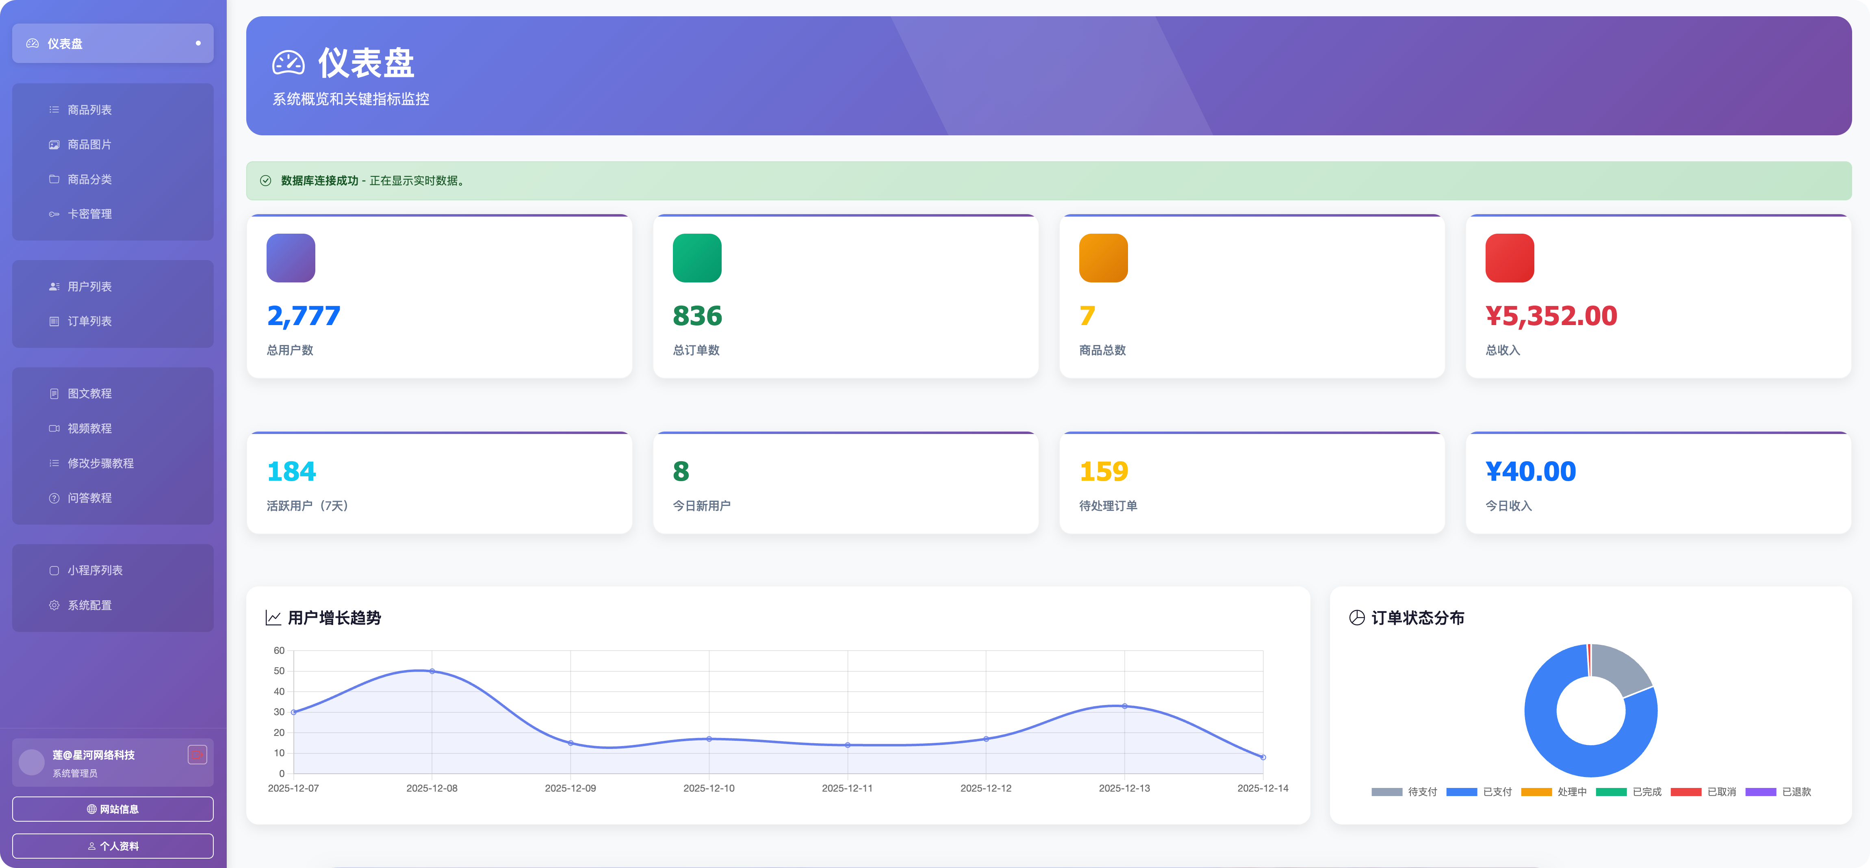Click the 个人资料 button
This screenshot has height=868, width=1870.
tap(113, 846)
